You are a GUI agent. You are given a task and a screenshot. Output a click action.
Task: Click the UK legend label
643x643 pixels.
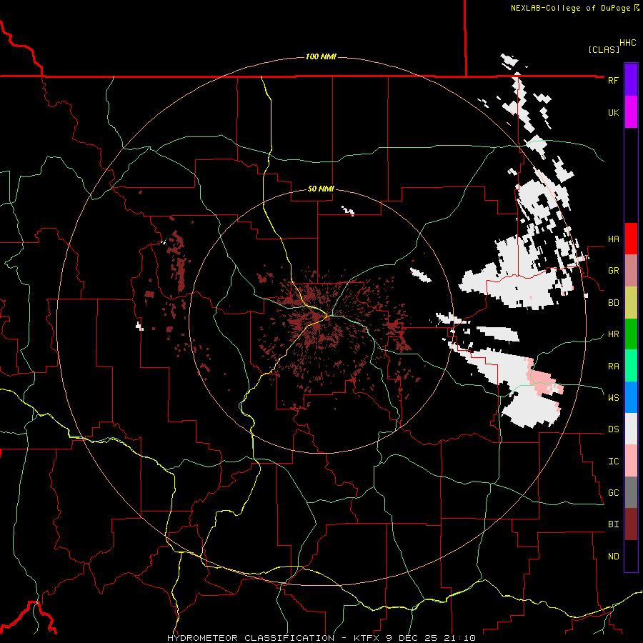coord(613,112)
